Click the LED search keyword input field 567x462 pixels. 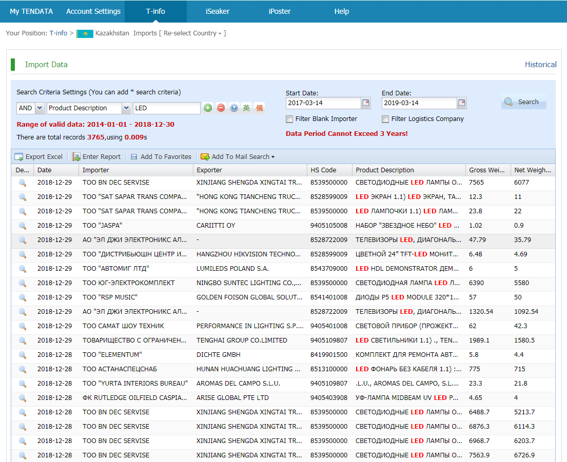click(166, 108)
